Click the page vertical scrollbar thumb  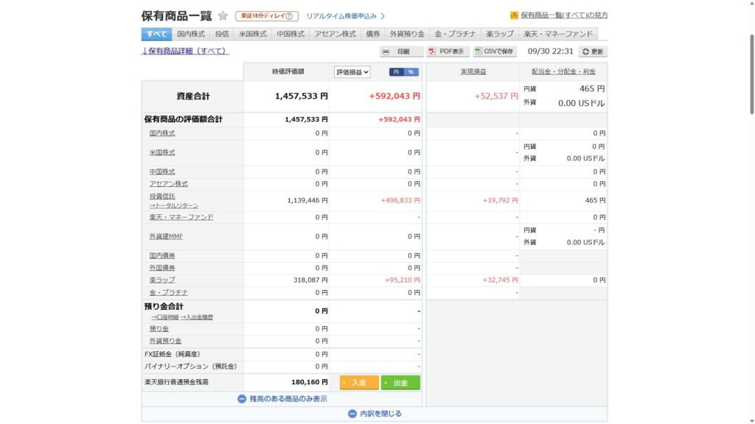[x=751, y=74]
